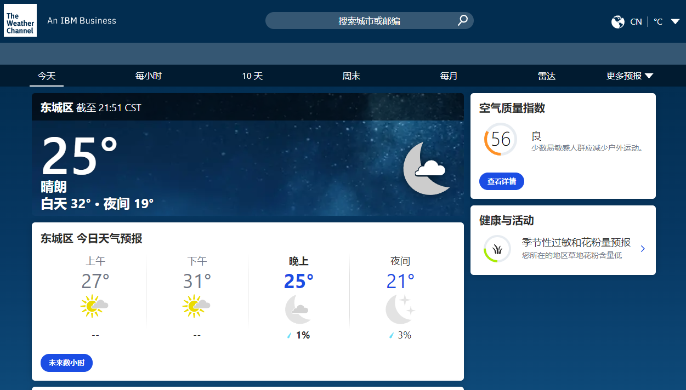Click the globe language icon
The height and width of the screenshot is (390, 686).
pos(617,21)
